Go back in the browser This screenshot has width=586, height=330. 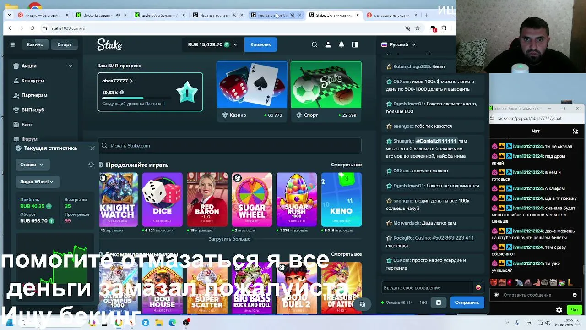click(11, 28)
